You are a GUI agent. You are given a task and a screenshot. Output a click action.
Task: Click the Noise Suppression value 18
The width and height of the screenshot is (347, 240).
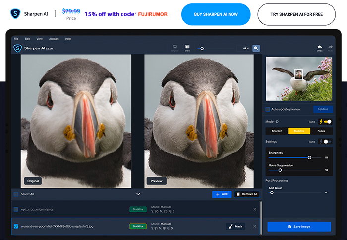coord(326,170)
